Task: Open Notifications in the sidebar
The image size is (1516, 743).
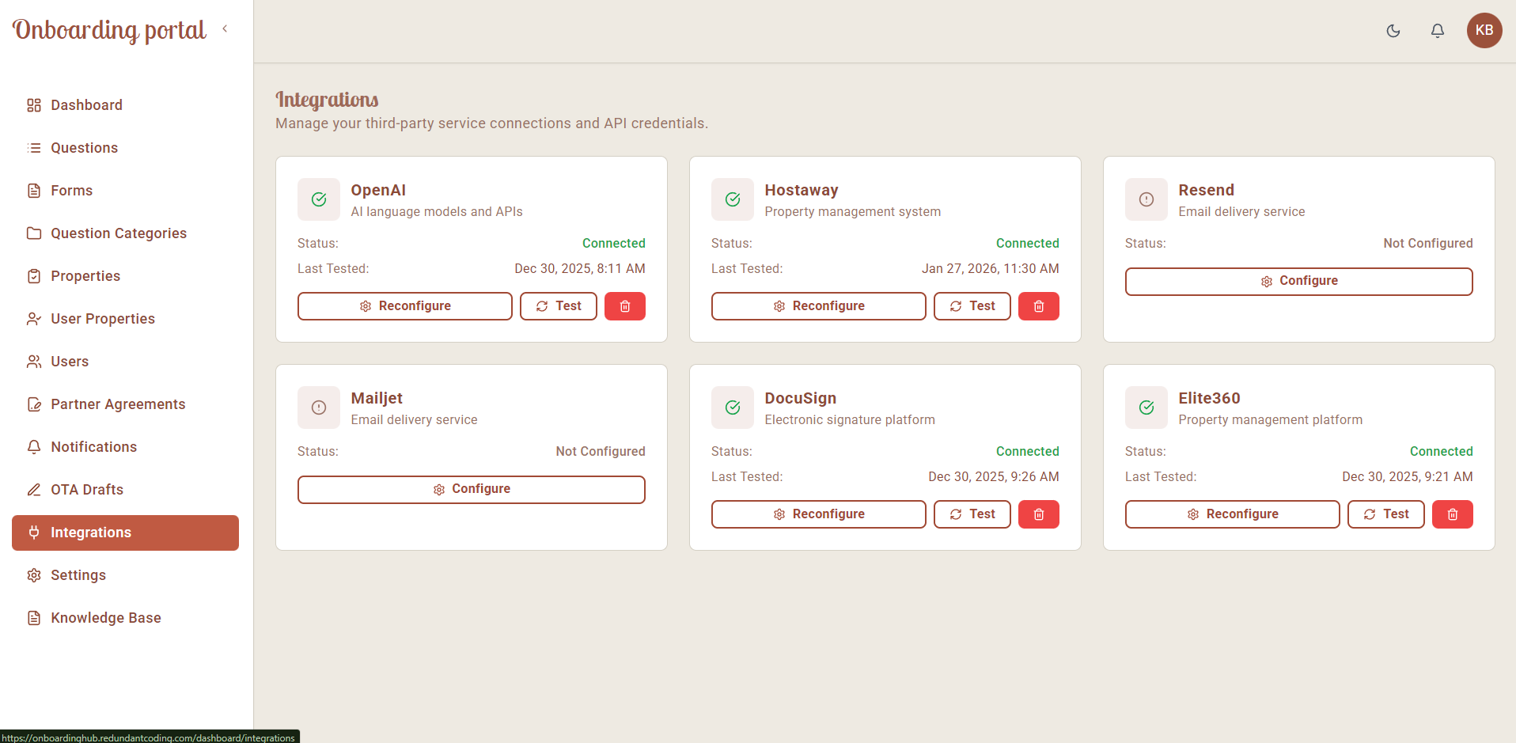Action: [125, 447]
